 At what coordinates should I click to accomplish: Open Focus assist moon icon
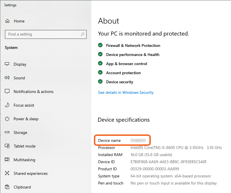click(7, 105)
